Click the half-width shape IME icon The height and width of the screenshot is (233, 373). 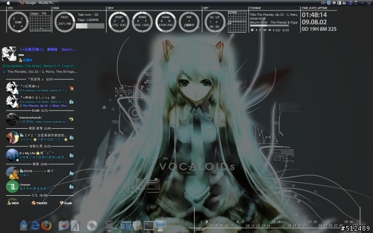pyautogui.click(x=339, y=3)
